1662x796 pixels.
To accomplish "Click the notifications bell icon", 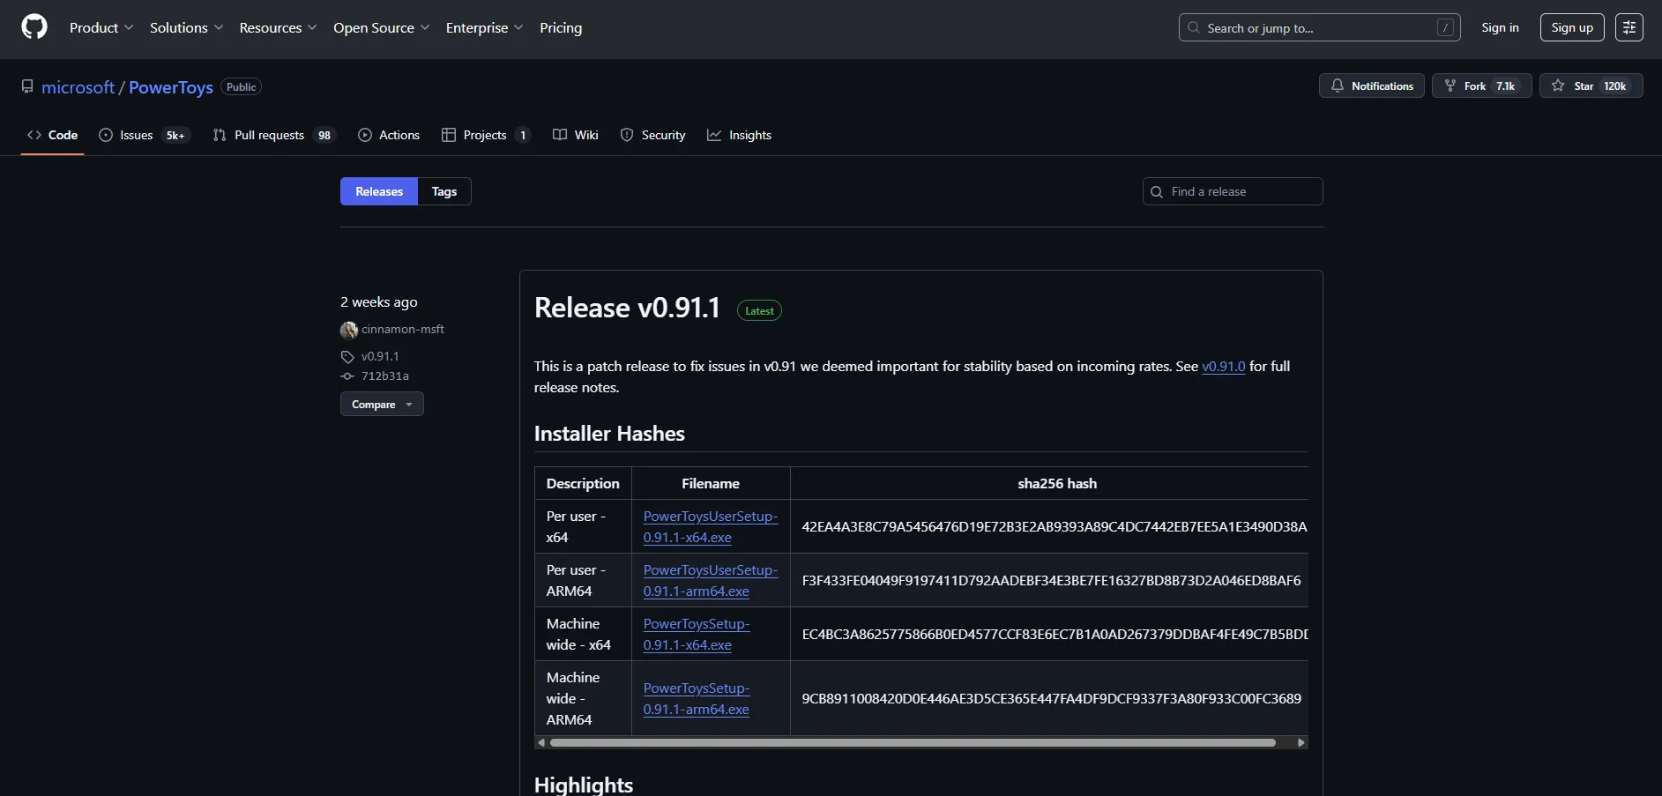I will [1338, 86].
